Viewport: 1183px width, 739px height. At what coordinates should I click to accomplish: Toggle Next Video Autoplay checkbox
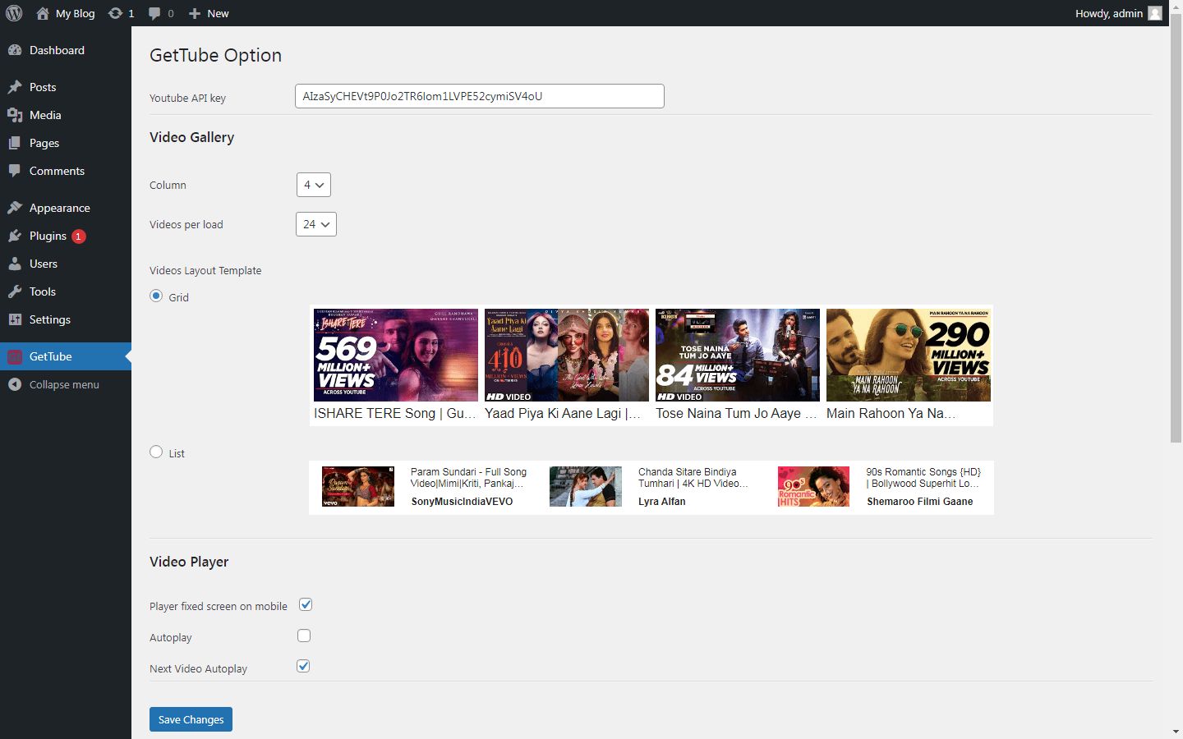pyautogui.click(x=303, y=666)
